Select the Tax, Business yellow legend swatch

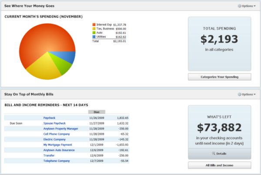[x=94, y=29]
